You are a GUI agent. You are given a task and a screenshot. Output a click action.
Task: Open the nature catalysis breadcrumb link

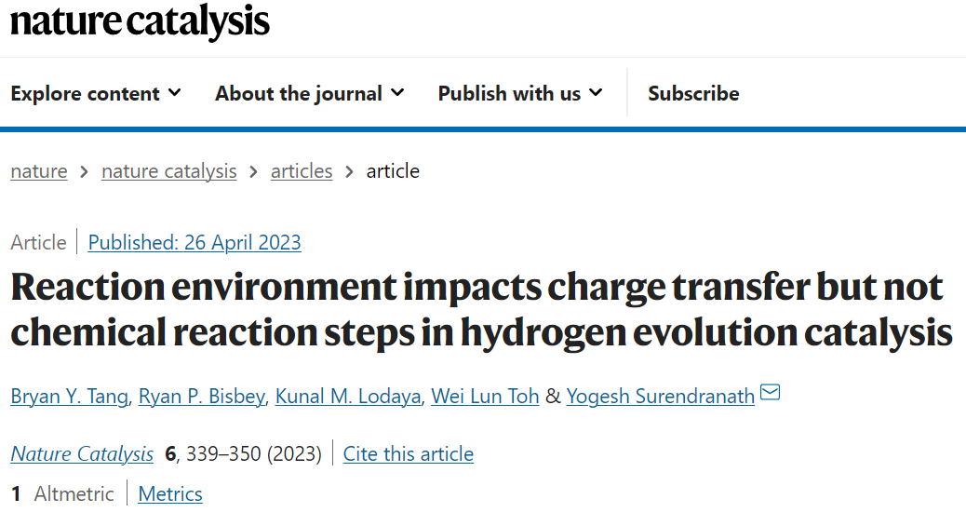pos(168,170)
